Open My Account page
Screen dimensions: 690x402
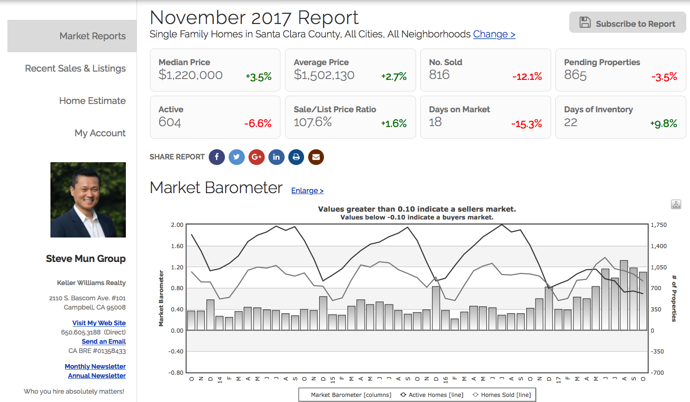pos(100,133)
